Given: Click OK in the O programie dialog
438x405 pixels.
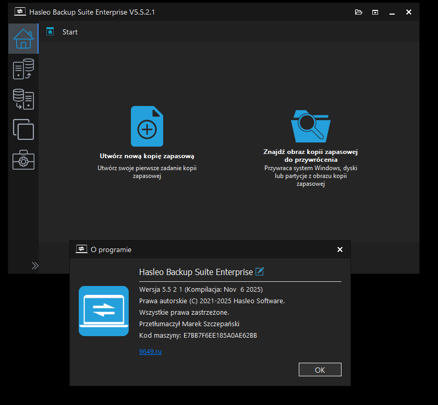Looking at the screenshot, I should pos(320,370).
